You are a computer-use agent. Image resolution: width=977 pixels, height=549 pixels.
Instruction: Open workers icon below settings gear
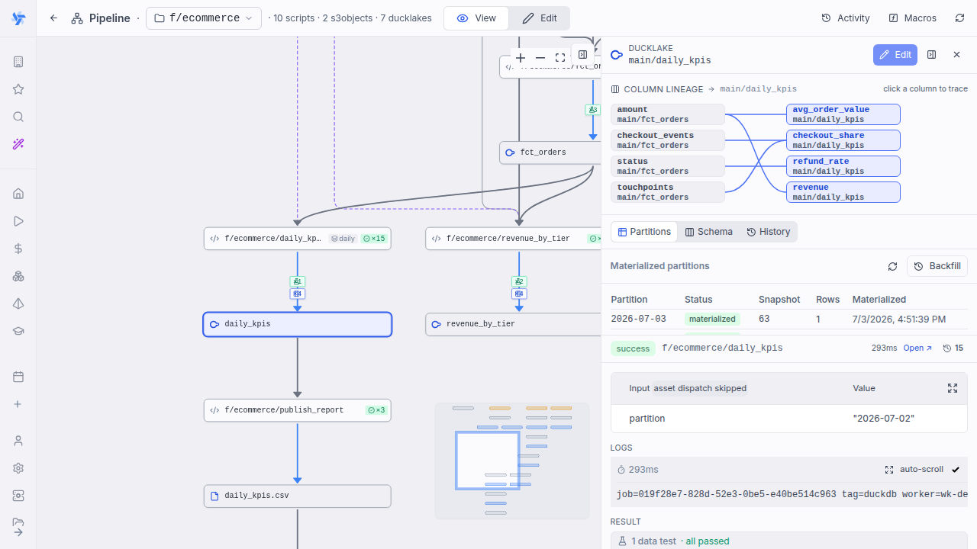coord(18,496)
